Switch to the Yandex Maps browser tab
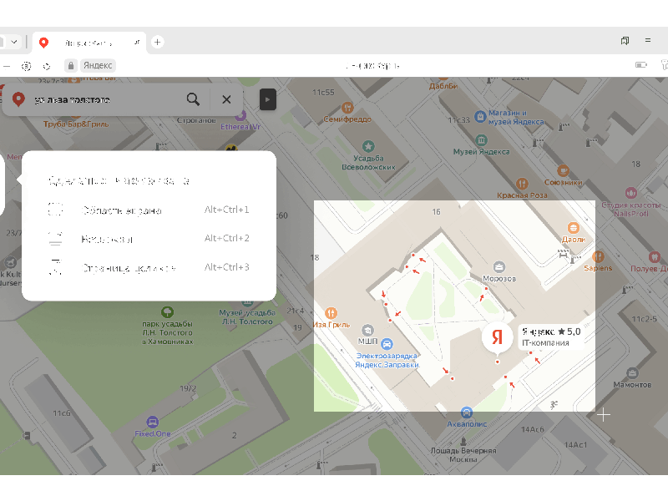 (89, 43)
